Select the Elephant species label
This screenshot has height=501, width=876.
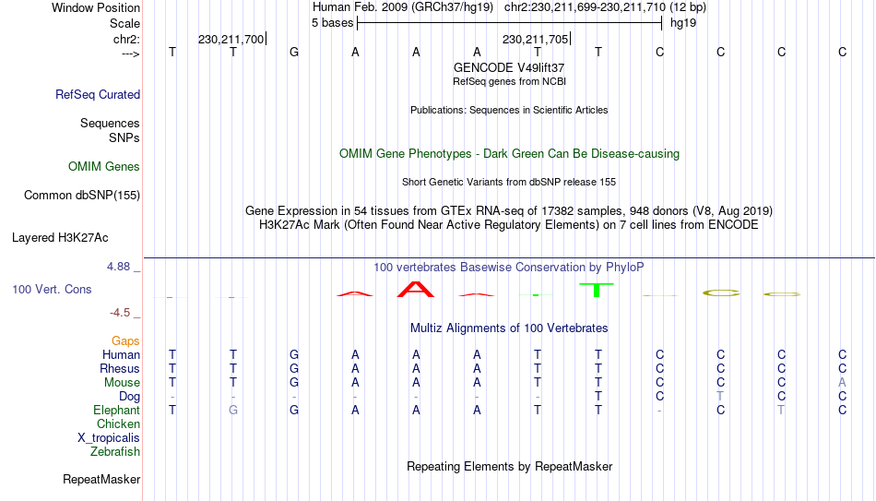pyautogui.click(x=116, y=411)
